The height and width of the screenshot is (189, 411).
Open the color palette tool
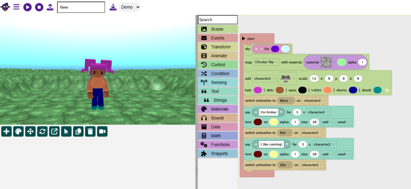18,131
